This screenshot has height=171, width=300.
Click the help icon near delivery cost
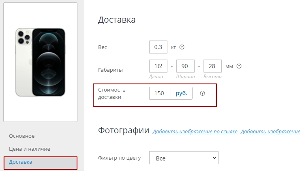pyautogui.click(x=203, y=93)
